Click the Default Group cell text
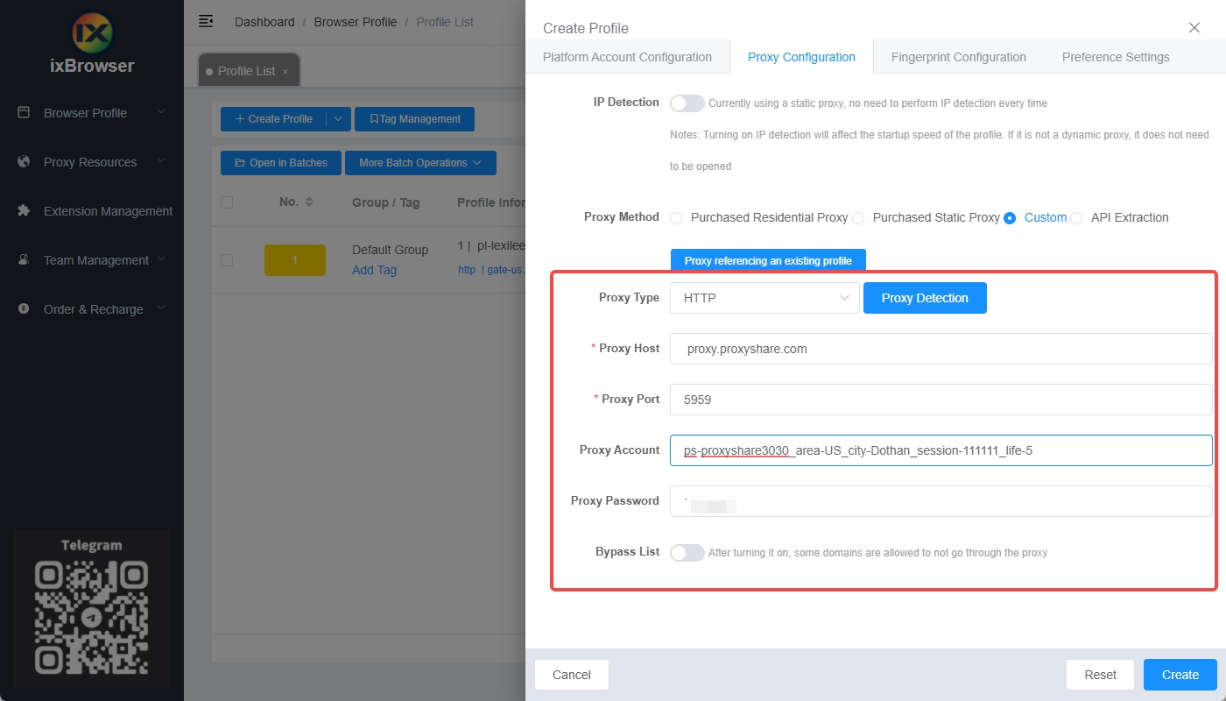The image size is (1226, 701). 390,250
